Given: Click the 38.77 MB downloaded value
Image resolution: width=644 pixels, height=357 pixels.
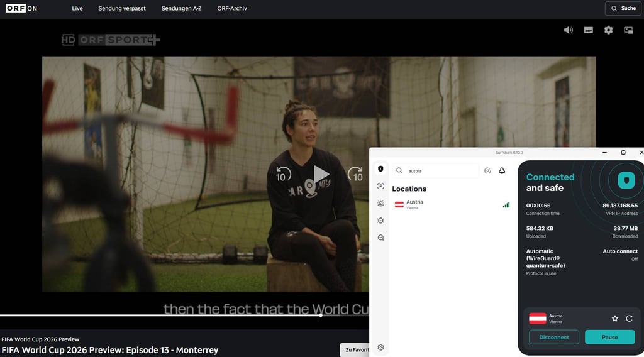Looking at the screenshot, I should pos(626,228).
